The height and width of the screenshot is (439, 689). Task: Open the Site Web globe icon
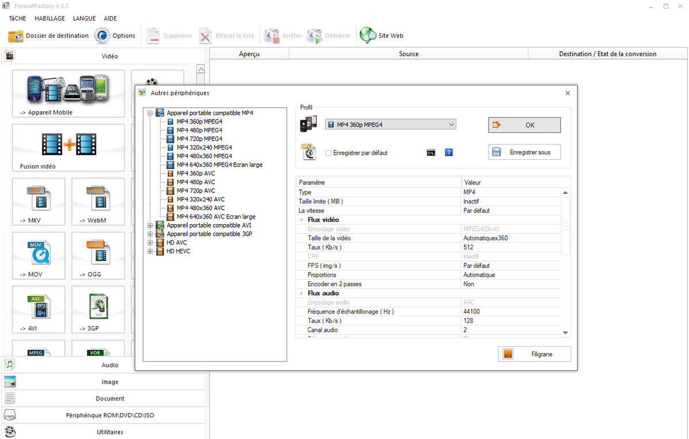[x=368, y=36]
